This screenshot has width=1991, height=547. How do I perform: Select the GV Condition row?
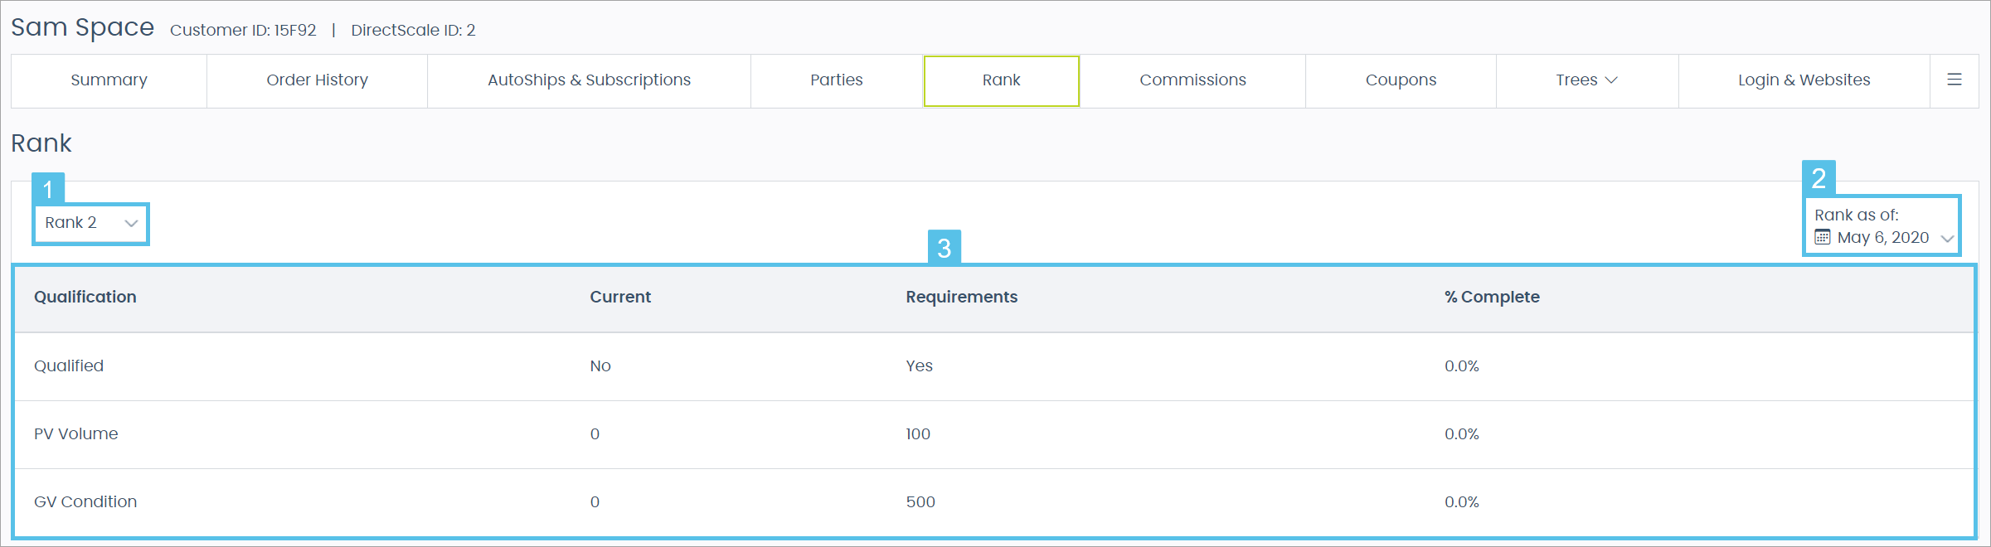85,502
